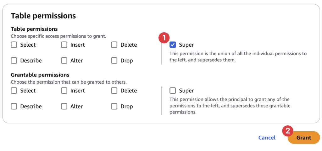Check Insert in the Grantable permissions section
The width and height of the screenshot is (322, 151).
[64, 91]
